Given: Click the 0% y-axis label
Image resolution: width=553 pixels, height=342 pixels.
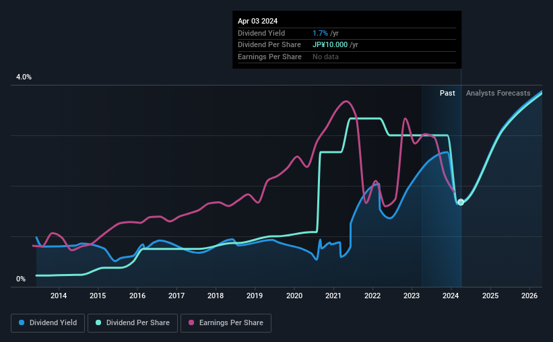Looking at the screenshot, I should pos(21,279).
